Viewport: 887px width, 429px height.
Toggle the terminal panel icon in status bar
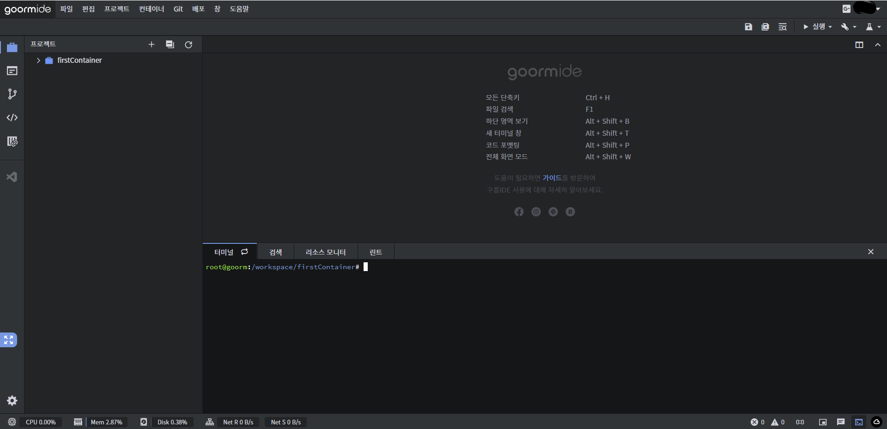[859, 422]
